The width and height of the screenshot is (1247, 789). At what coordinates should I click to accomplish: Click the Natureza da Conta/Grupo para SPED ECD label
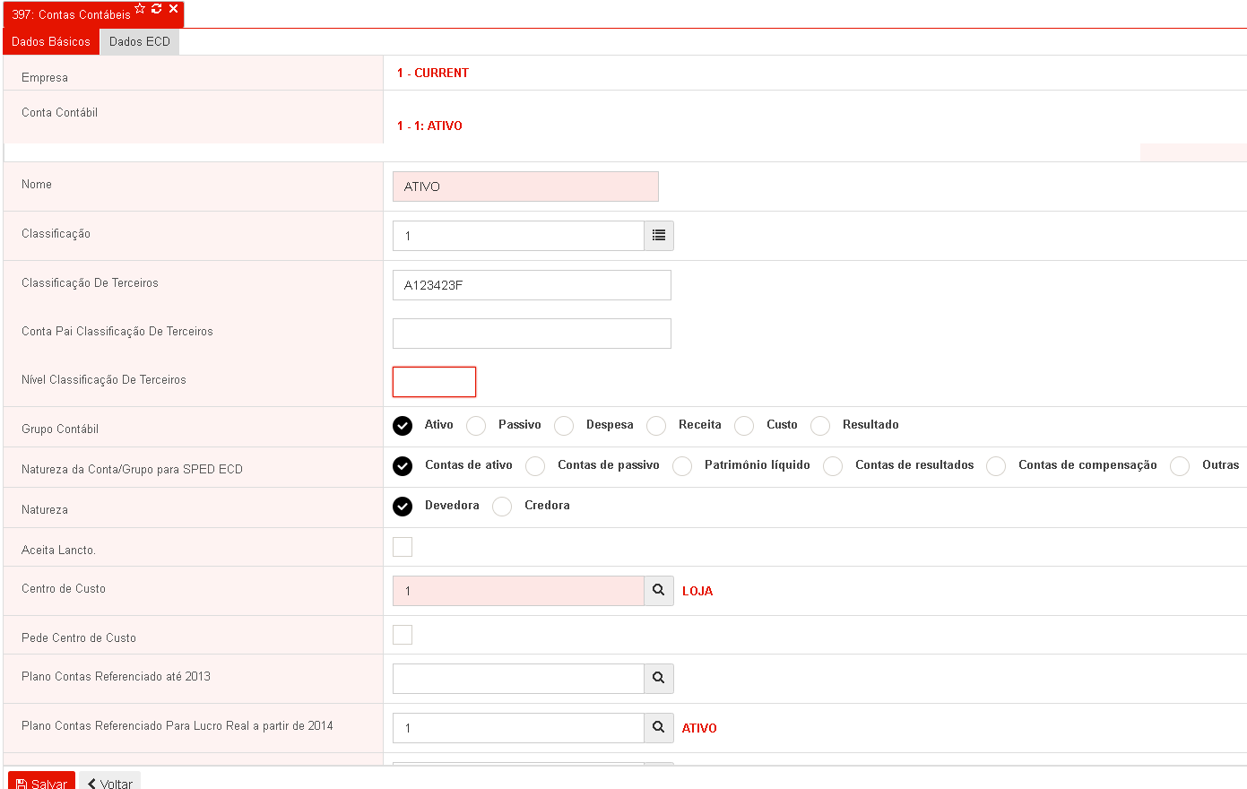pos(132,469)
